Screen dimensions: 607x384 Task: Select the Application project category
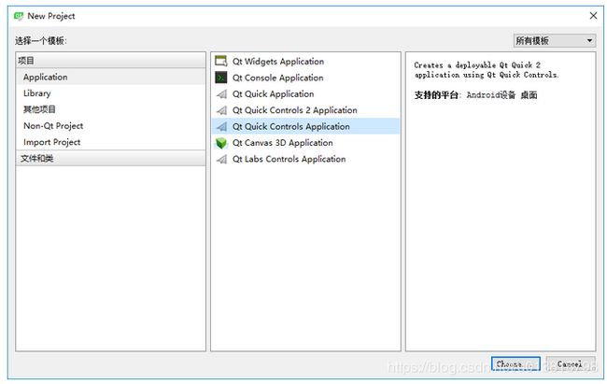[x=111, y=77]
